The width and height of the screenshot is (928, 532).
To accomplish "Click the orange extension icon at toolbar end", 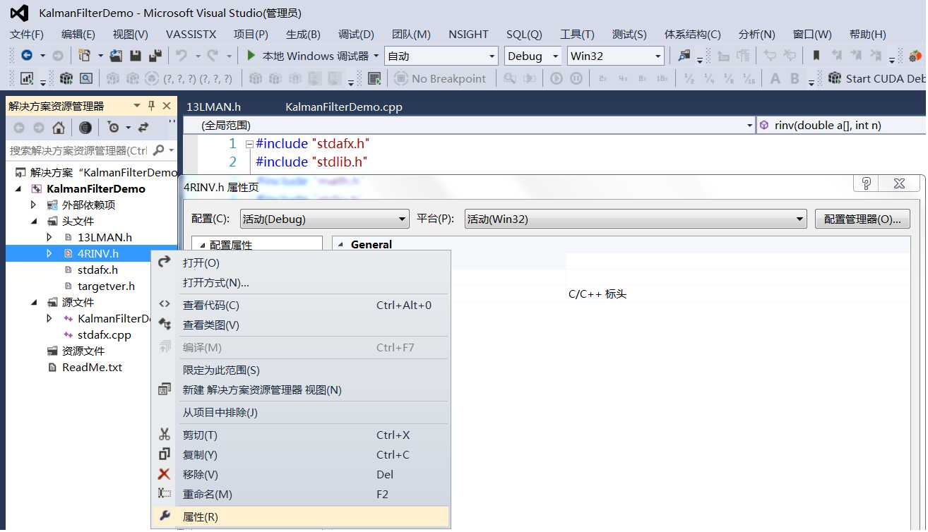I will pyautogui.click(x=915, y=56).
